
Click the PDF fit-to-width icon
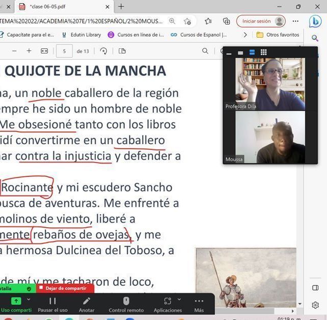click(x=44, y=51)
